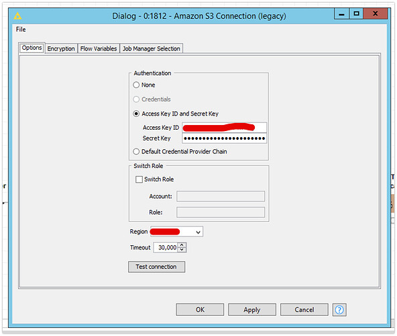Click the Test connection button
Image resolution: width=397 pixels, height=336 pixels.
(x=156, y=267)
